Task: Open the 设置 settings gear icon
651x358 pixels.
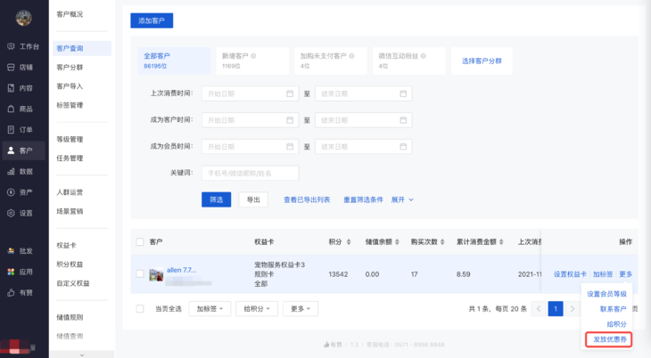Action: click(11, 213)
